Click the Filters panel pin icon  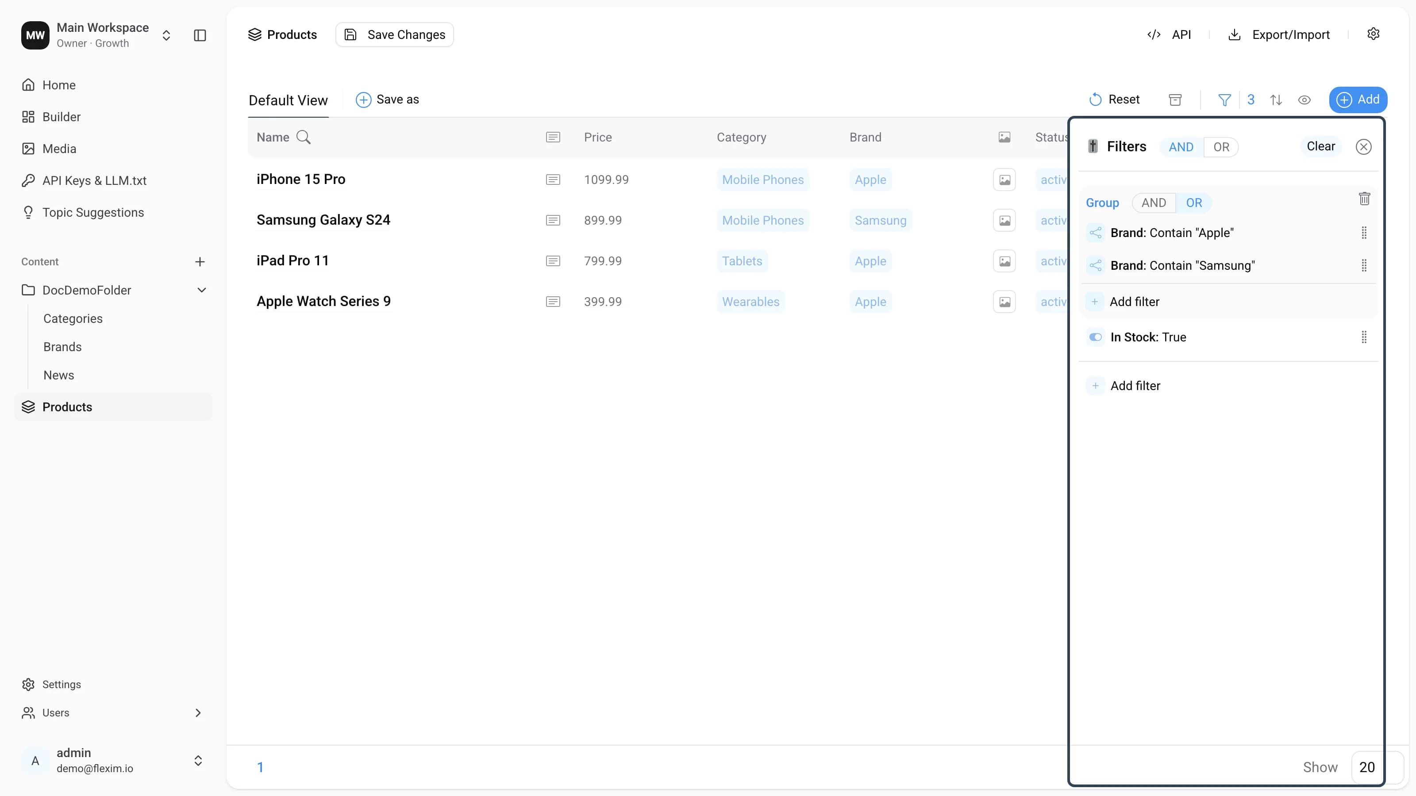tap(1093, 146)
